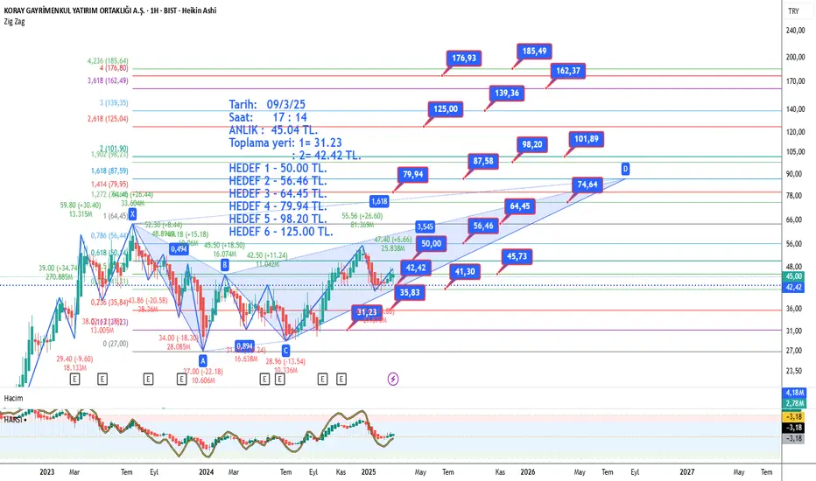816x481 pixels.
Task: Click the Hacim indicator label
Action: pos(13,398)
